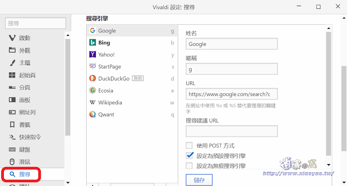This screenshot has height=186, width=347.
Task: Click the Ecosia globe logo icon
Action: click(x=93, y=90)
